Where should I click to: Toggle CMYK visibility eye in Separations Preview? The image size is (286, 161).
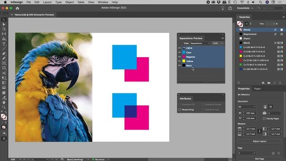(x=179, y=48)
